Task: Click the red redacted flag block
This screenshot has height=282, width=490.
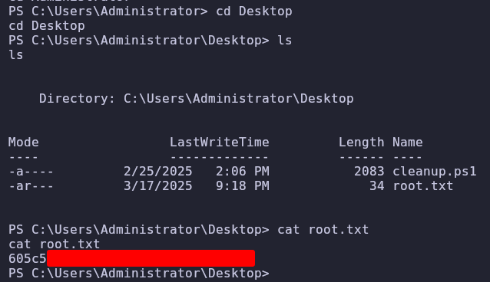Action: [151, 258]
